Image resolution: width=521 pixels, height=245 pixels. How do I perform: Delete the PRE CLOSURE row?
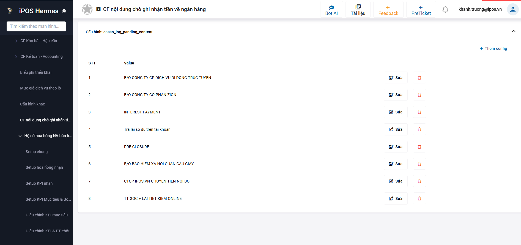point(419,147)
